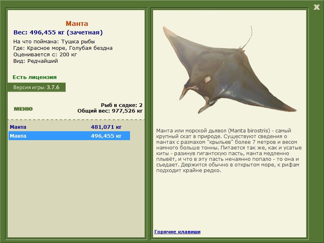
Task: Click the Вес: 496,455 кг (зачетная) heading
Action: click(58, 32)
